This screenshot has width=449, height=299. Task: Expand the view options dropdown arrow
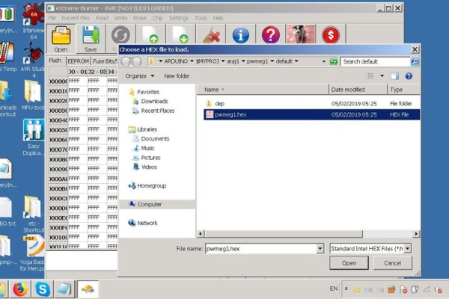[382, 75]
